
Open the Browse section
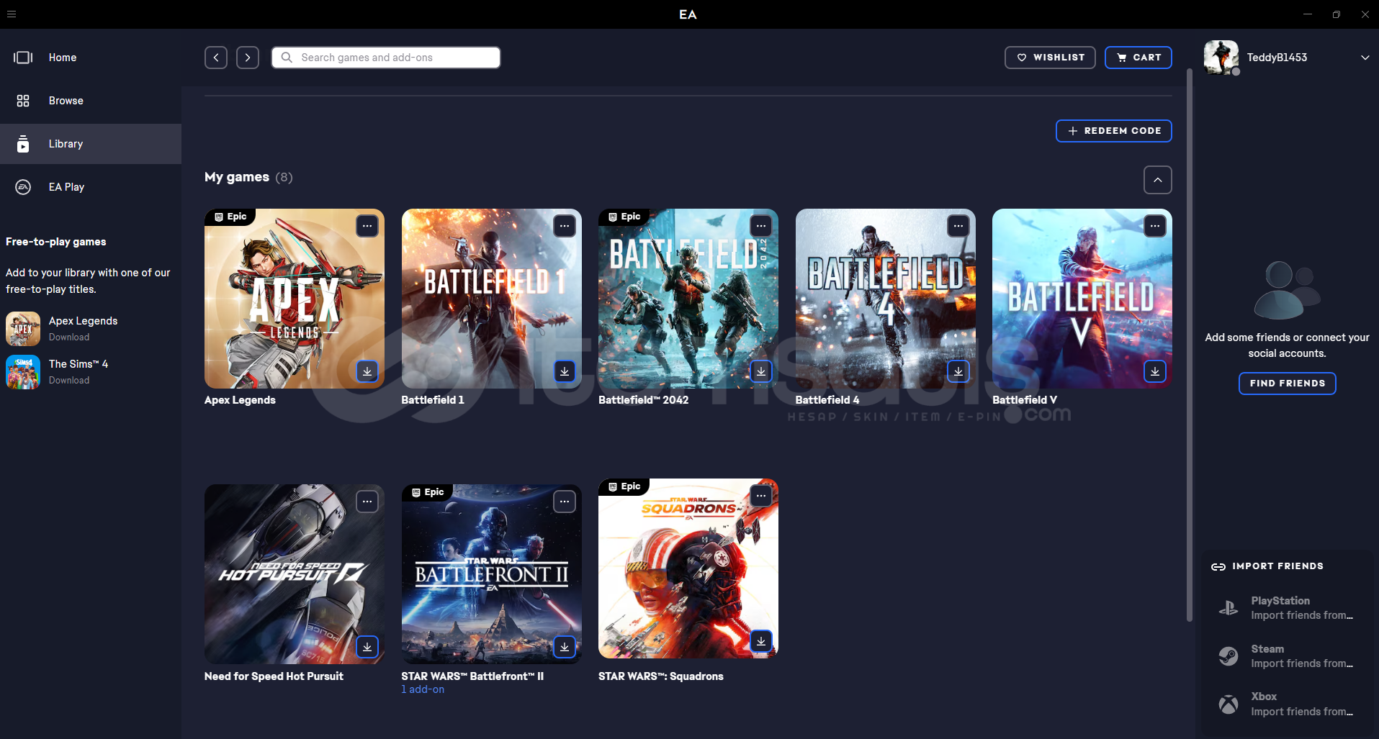click(91, 101)
